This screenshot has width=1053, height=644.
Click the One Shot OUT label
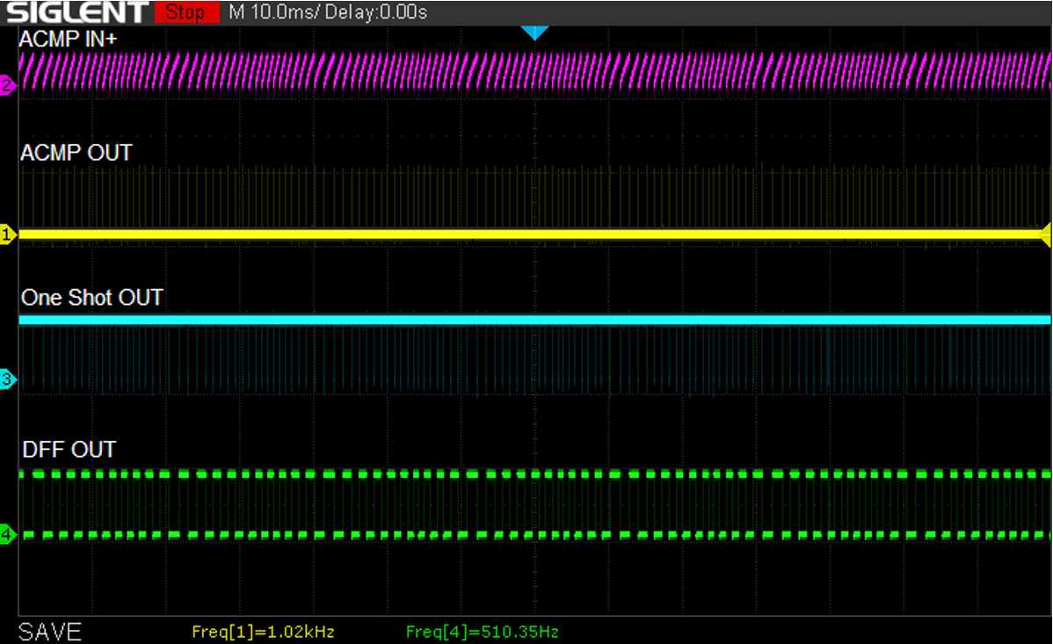92,298
